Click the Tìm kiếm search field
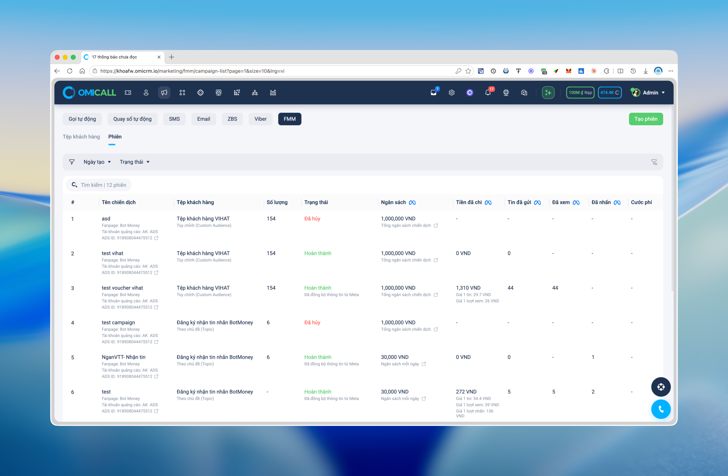The height and width of the screenshot is (476, 728). click(x=98, y=185)
